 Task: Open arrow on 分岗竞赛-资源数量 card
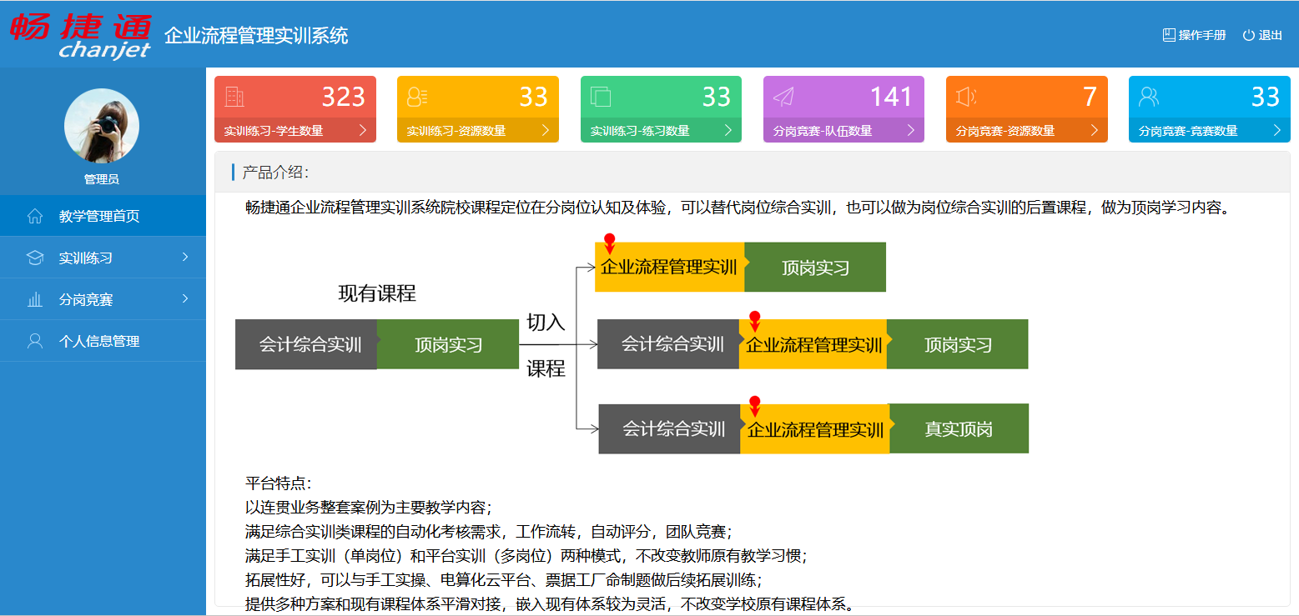[1094, 130]
